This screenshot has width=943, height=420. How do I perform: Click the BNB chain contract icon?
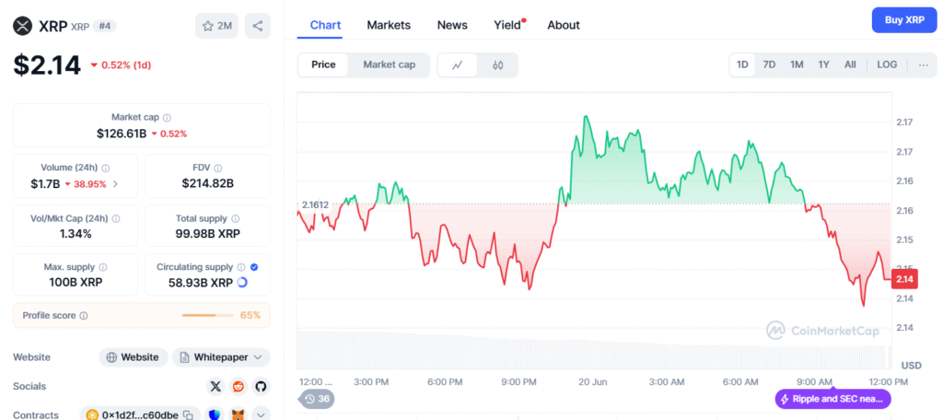[x=92, y=414]
